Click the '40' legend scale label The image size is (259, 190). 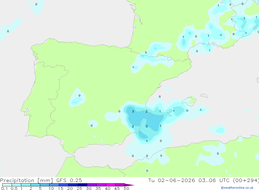(108, 188)
